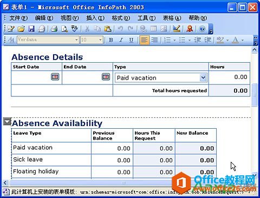260x198 pixels.
Task: Click the Digital Signatures ribbon icon
Action: [190, 29]
